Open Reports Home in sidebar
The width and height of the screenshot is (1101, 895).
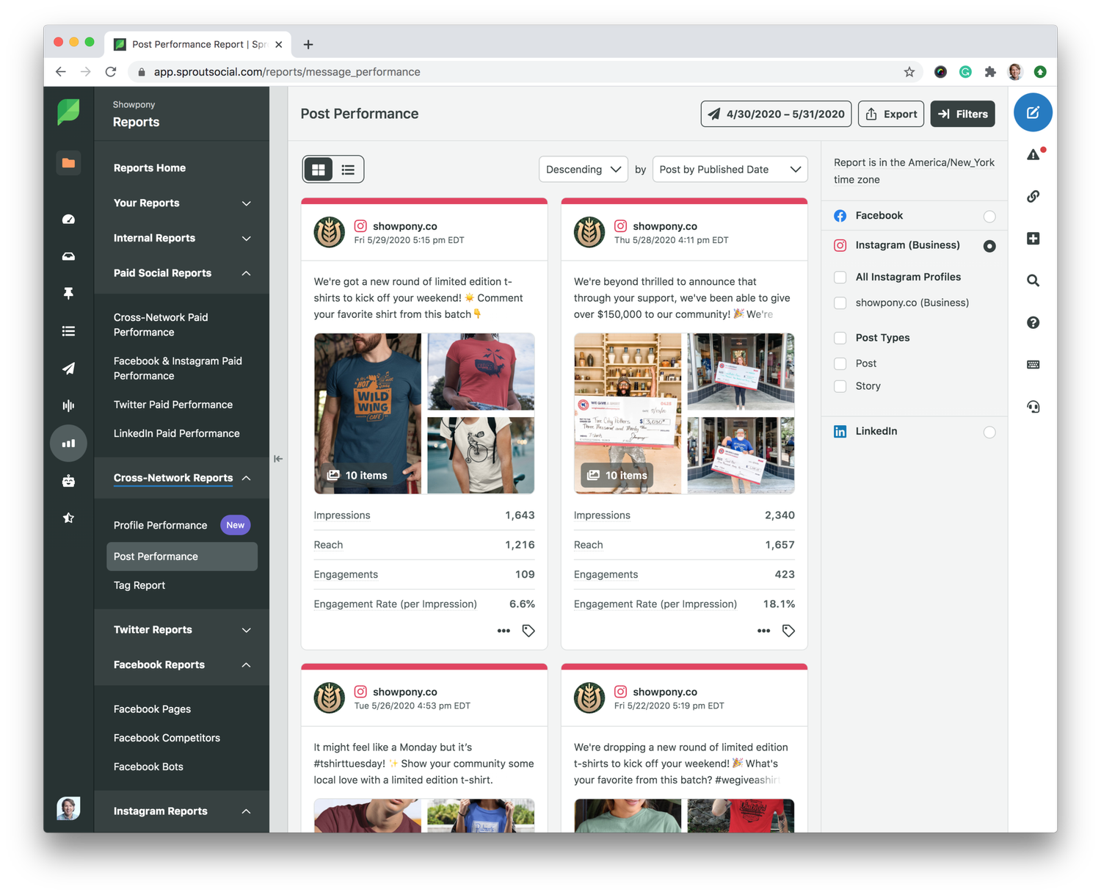click(150, 168)
